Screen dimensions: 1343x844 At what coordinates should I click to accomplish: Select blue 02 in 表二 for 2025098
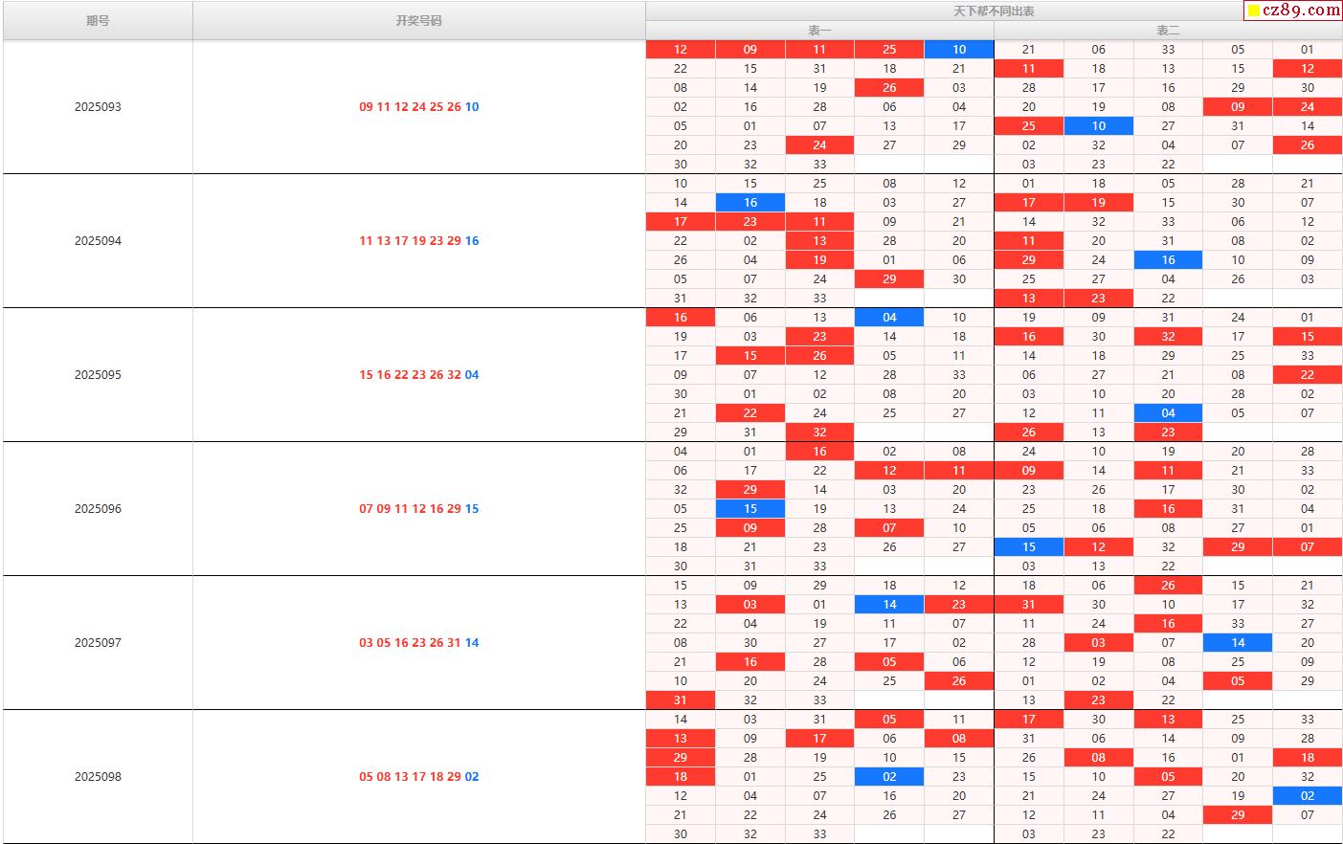pyautogui.click(x=1308, y=795)
